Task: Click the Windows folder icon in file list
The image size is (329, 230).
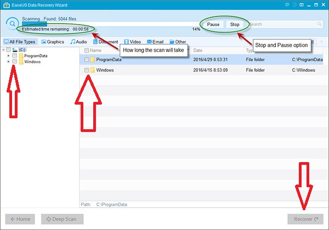Action: (92, 70)
